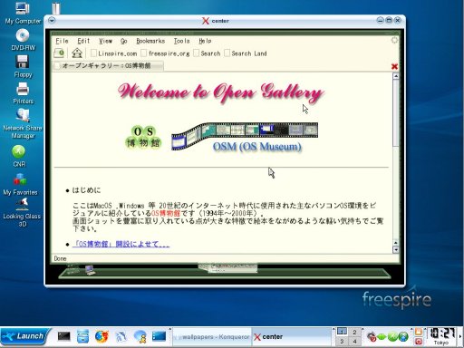The height and width of the screenshot is (348, 464).
Task: Follow the 「OS博物館」開設によせて link
Action: [121, 244]
